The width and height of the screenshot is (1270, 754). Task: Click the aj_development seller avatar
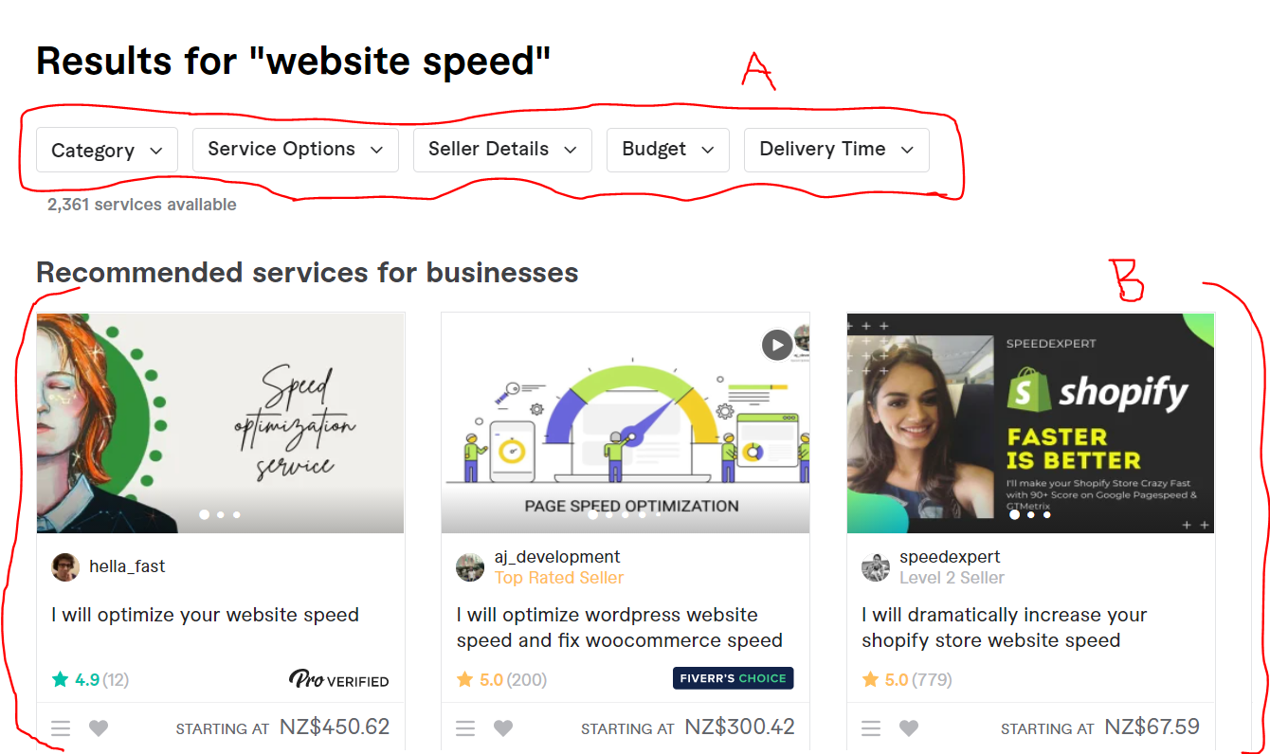tap(470, 567)
